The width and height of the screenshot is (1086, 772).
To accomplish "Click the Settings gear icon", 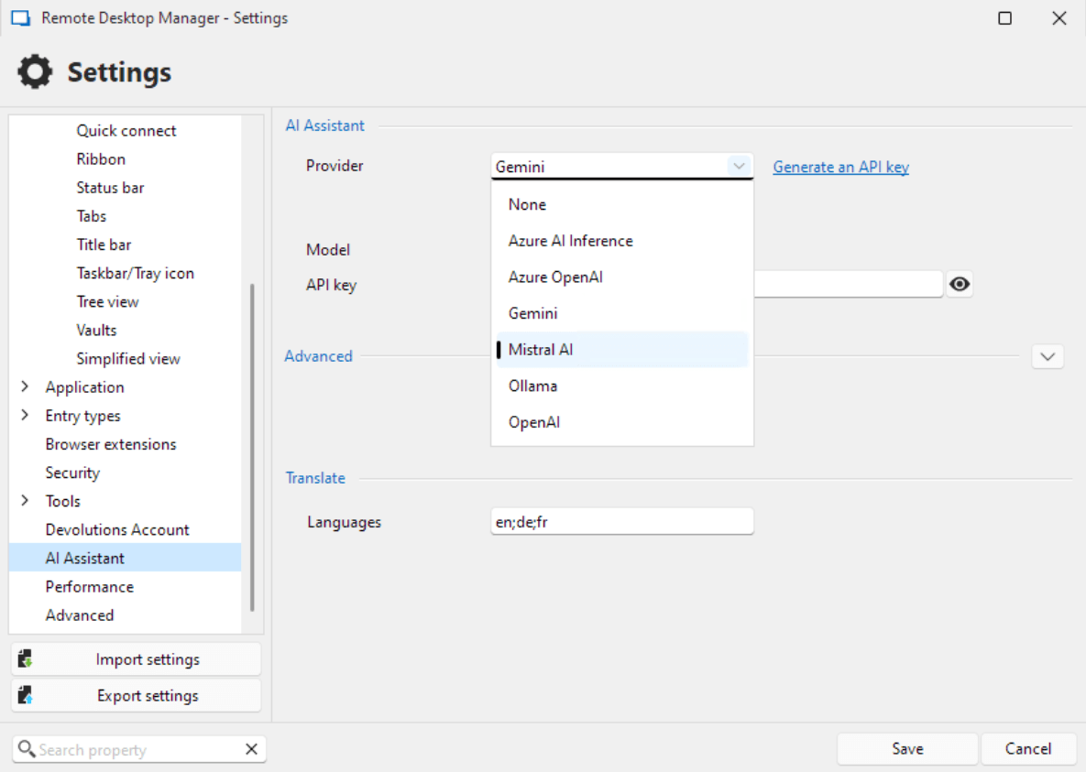I will (x=35, y=71).
